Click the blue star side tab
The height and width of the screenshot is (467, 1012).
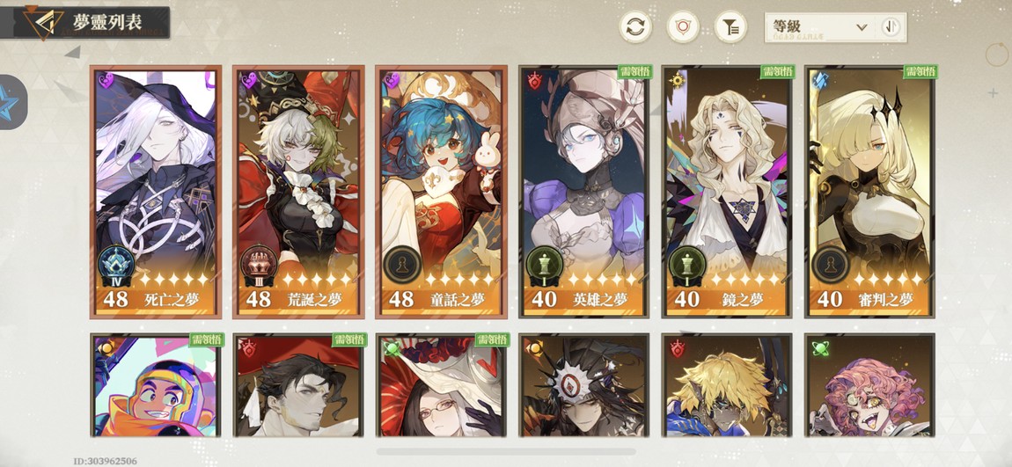click(x=13, y=102)
